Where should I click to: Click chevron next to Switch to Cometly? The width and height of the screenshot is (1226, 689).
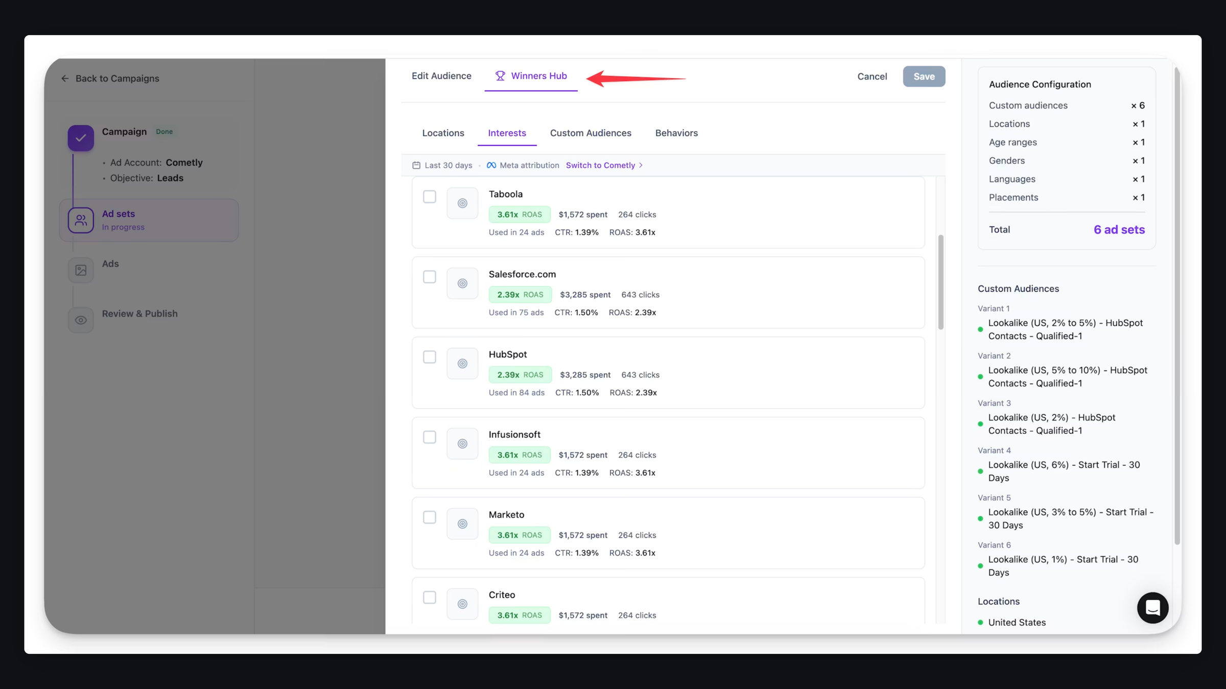641,165
